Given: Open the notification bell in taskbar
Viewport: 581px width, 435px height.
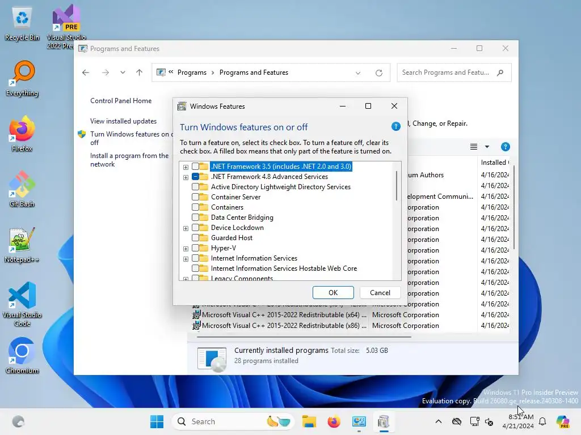Looking at the screenshot, I should (x=542, y=421).
